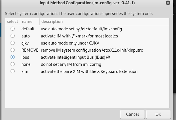Sort by the select column header
This screenshot has height=120, width=176.
tap(13, 22)
